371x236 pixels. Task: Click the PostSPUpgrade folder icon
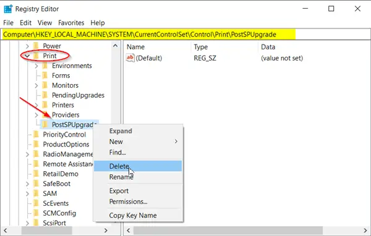point(45,124)
